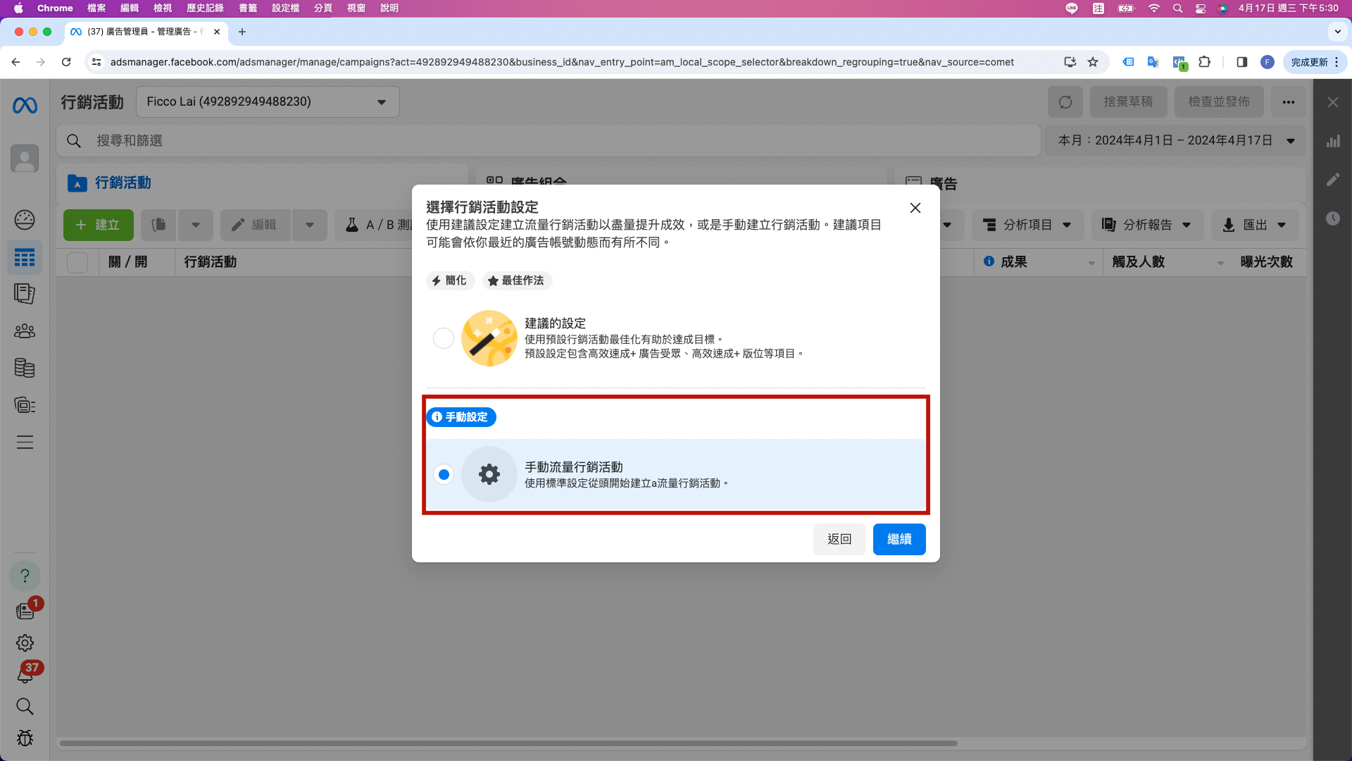
Task: Open the export 匯出 dropdown
Action: click(x=1255, y=225)
